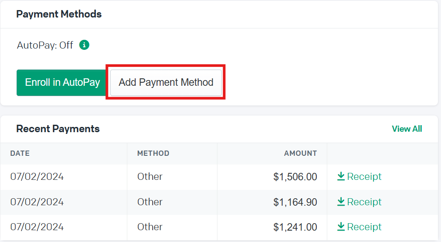This screenshot has height=242, width=441.
Task: Click the AutoPay: Off status text
Action: [x=45, y=45]
